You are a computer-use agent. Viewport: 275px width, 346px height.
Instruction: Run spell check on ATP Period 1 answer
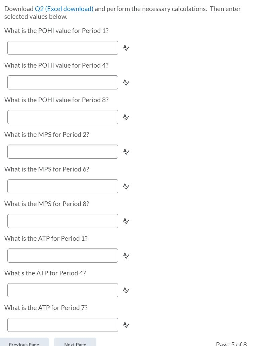pyautogui.click(x=126, y=256)
